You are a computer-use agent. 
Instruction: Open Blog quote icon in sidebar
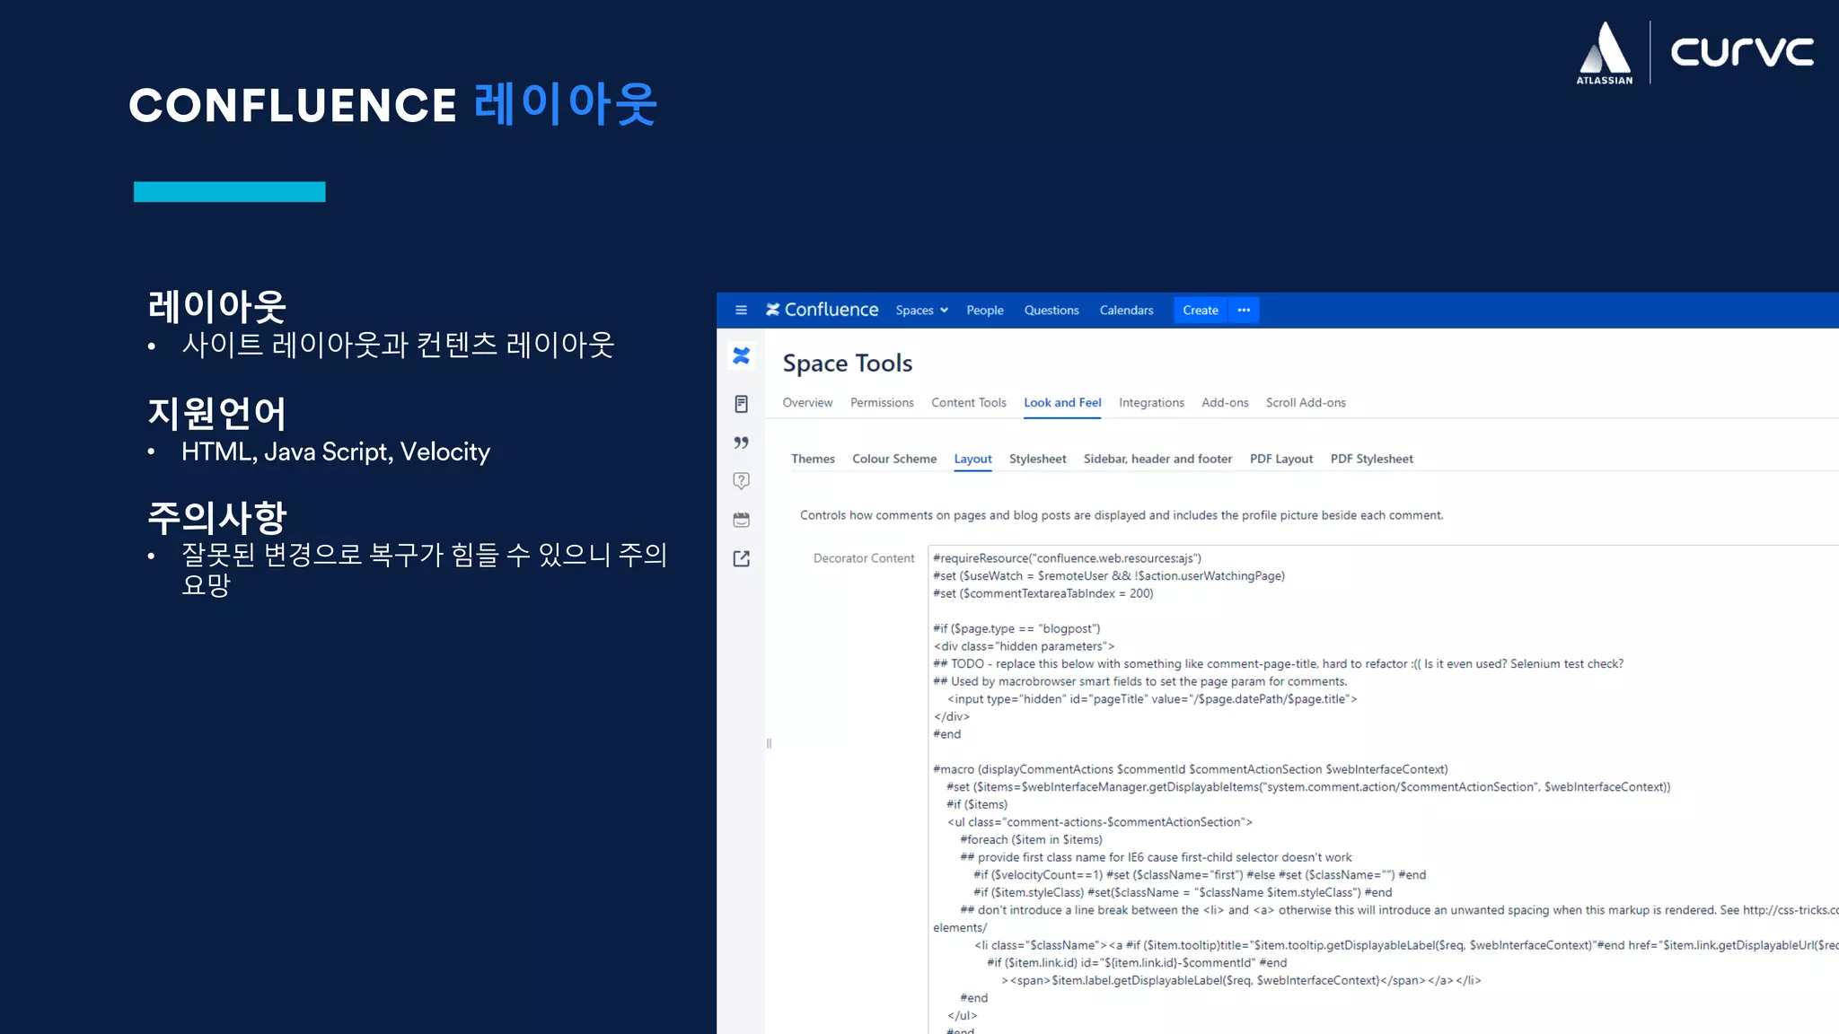pos(741,443)
